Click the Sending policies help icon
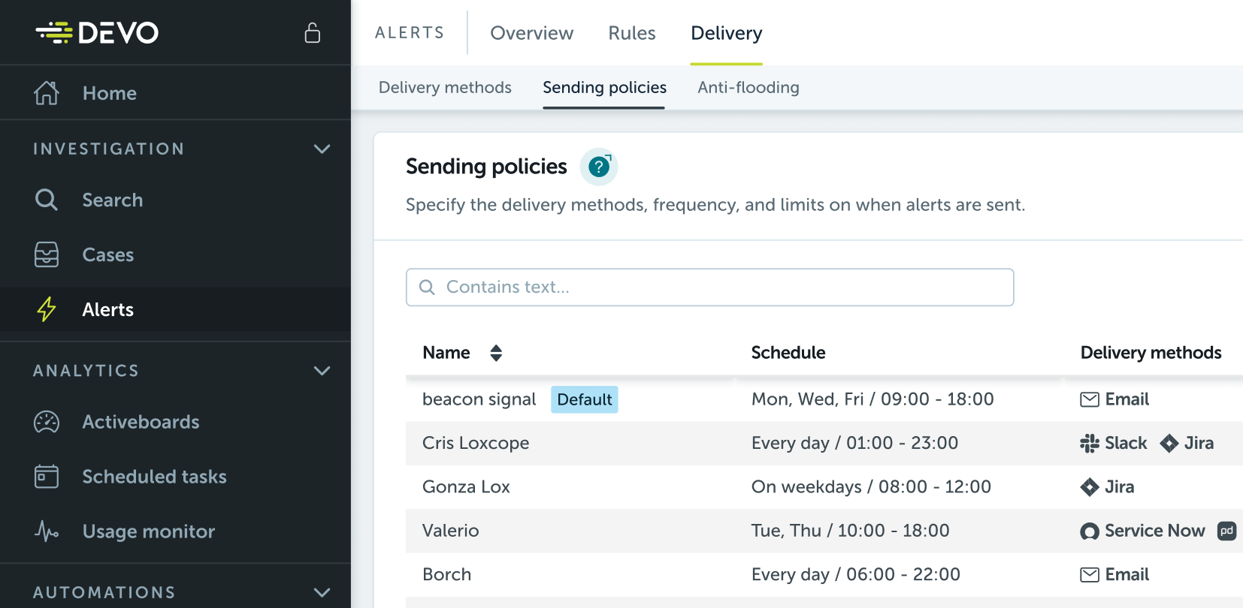Screen dimensions: 1243x608 599,167
